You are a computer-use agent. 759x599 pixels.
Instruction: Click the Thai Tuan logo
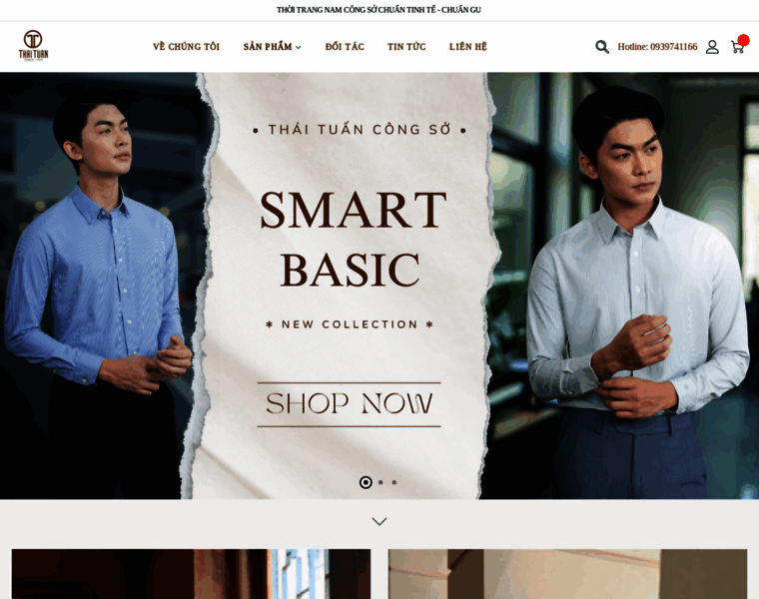pos(33,46)
